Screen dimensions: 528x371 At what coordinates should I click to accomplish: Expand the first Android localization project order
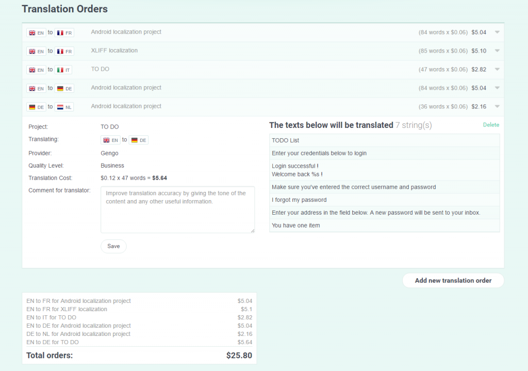click(x=497, y=32)
